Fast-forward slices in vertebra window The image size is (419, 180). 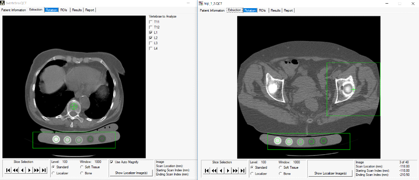[36, 170]
